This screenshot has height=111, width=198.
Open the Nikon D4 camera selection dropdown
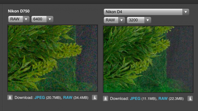point(146,12)
